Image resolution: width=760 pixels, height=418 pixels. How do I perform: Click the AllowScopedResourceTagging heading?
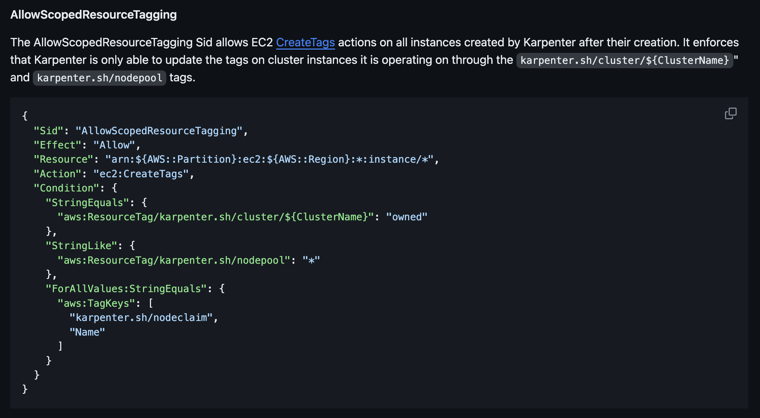click(93, 15)
